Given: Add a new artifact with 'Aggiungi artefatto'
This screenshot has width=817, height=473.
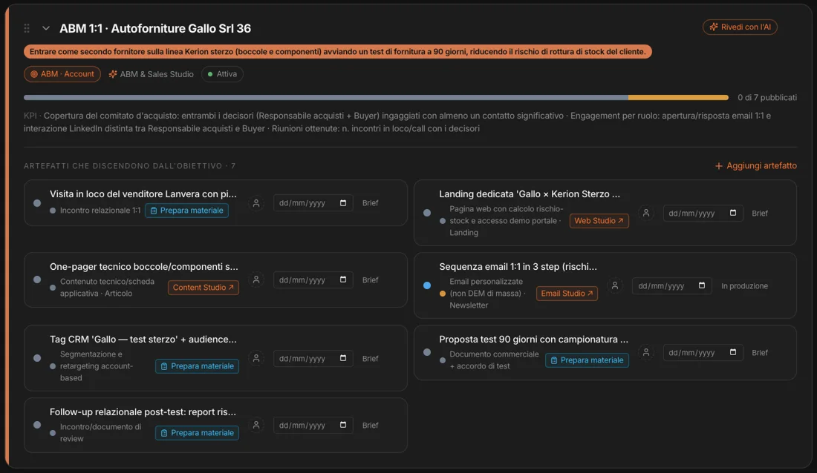Looking at the screenshot, I should point(755,165).
